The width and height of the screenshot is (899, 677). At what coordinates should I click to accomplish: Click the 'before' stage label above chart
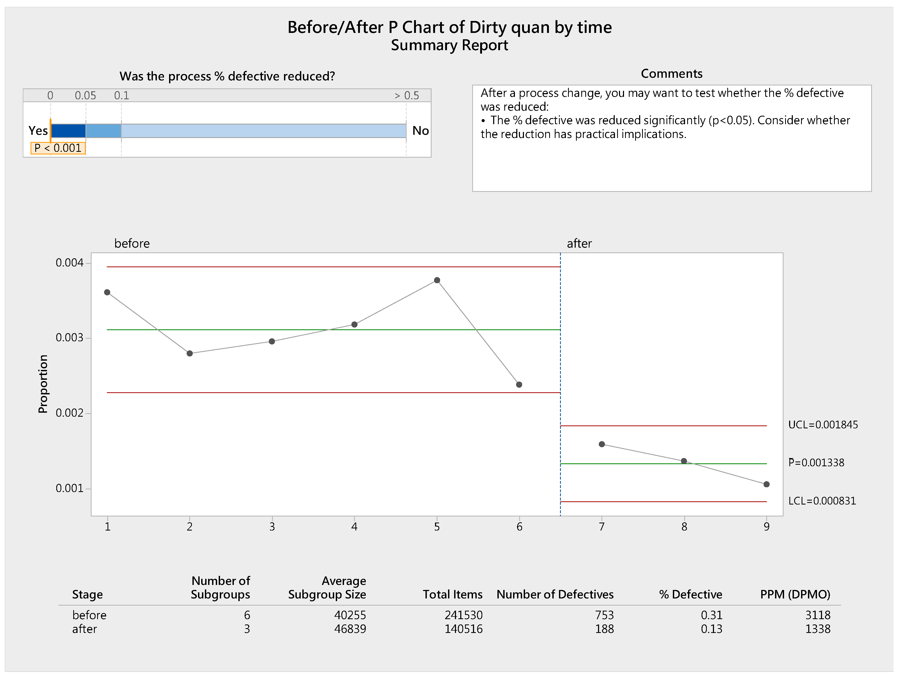tap(132, 244)
